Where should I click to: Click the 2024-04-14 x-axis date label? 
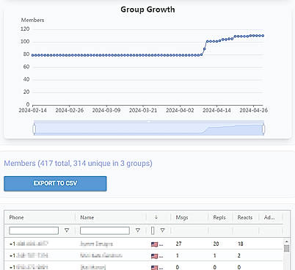pyautogui.click(x=216, y=110)
